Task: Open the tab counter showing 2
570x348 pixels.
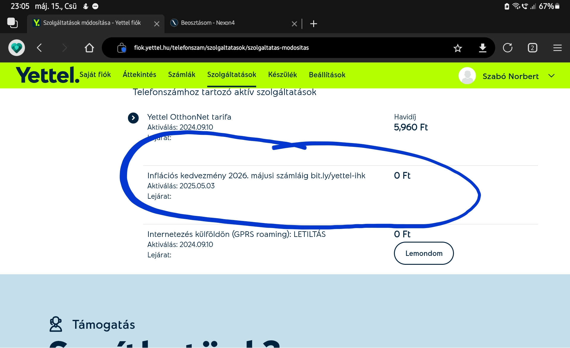Action: (x=533, y=48)
